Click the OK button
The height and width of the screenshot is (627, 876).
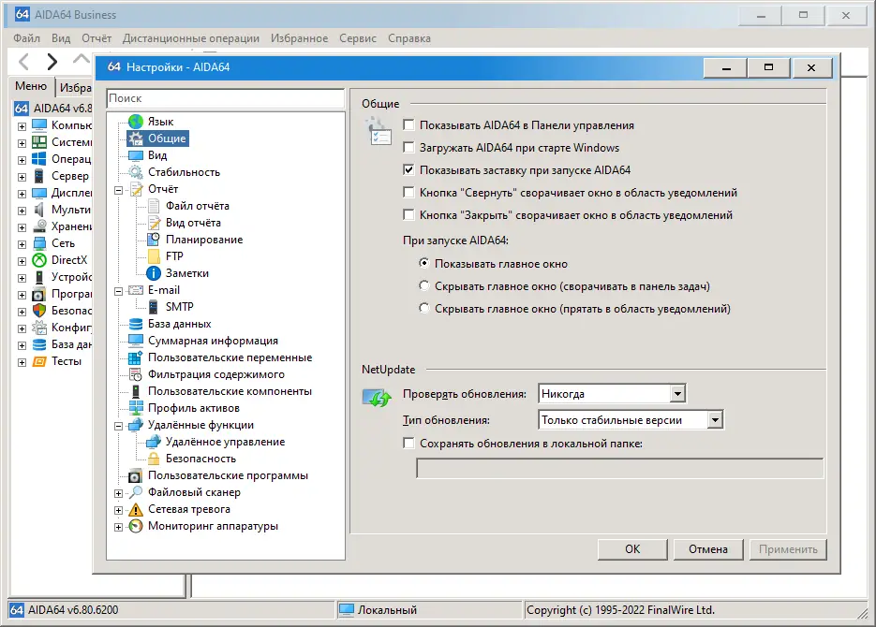point(632,549)
